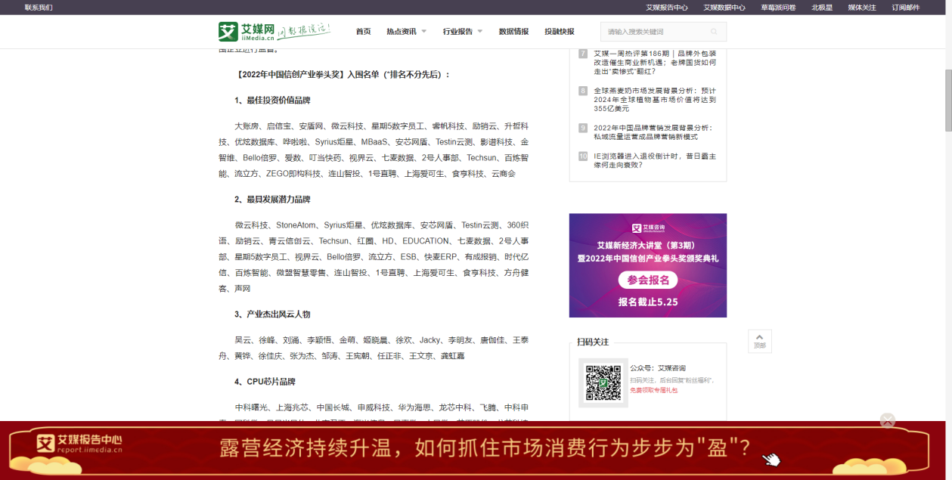This screenshot has width=952, height=480.
Task: Click the 报名截止5.25 text on the ad
Action: 648,302
